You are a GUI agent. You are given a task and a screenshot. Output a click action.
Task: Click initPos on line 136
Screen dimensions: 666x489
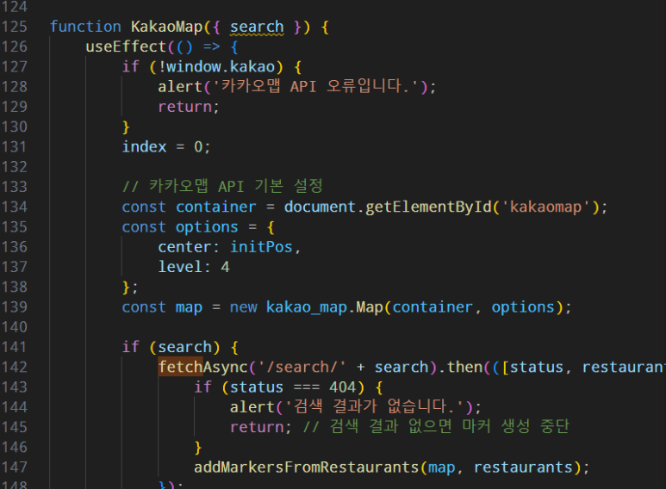261,247
